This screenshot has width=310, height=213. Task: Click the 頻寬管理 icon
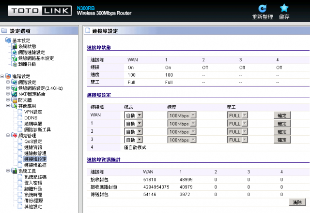(14, 135)
